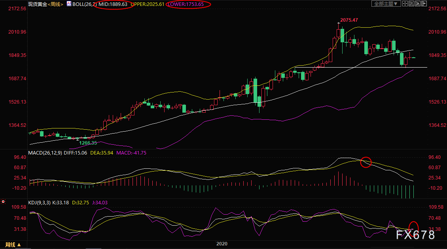Click the rightmost export arrow icon
Viewport: 447px width, 249px height.
tap(424, 4)
